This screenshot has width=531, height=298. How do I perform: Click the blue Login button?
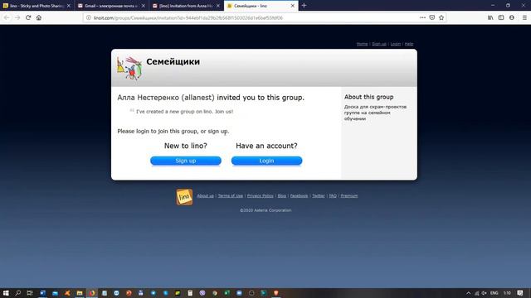[266, 161]
